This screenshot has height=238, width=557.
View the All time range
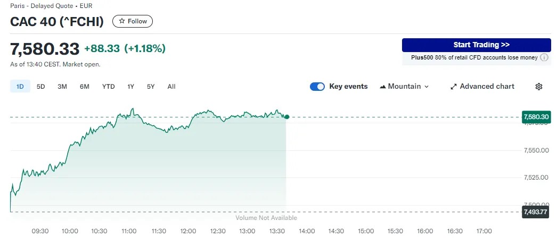click(171, 87)
